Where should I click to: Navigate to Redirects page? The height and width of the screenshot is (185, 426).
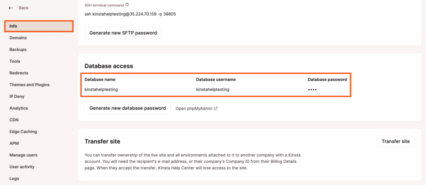click(19, 73)
